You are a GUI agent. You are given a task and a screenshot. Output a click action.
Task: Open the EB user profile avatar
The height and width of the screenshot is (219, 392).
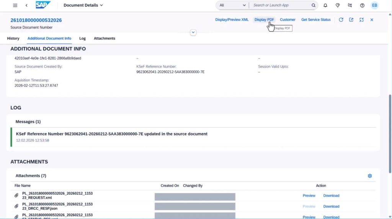click(374, 5)
